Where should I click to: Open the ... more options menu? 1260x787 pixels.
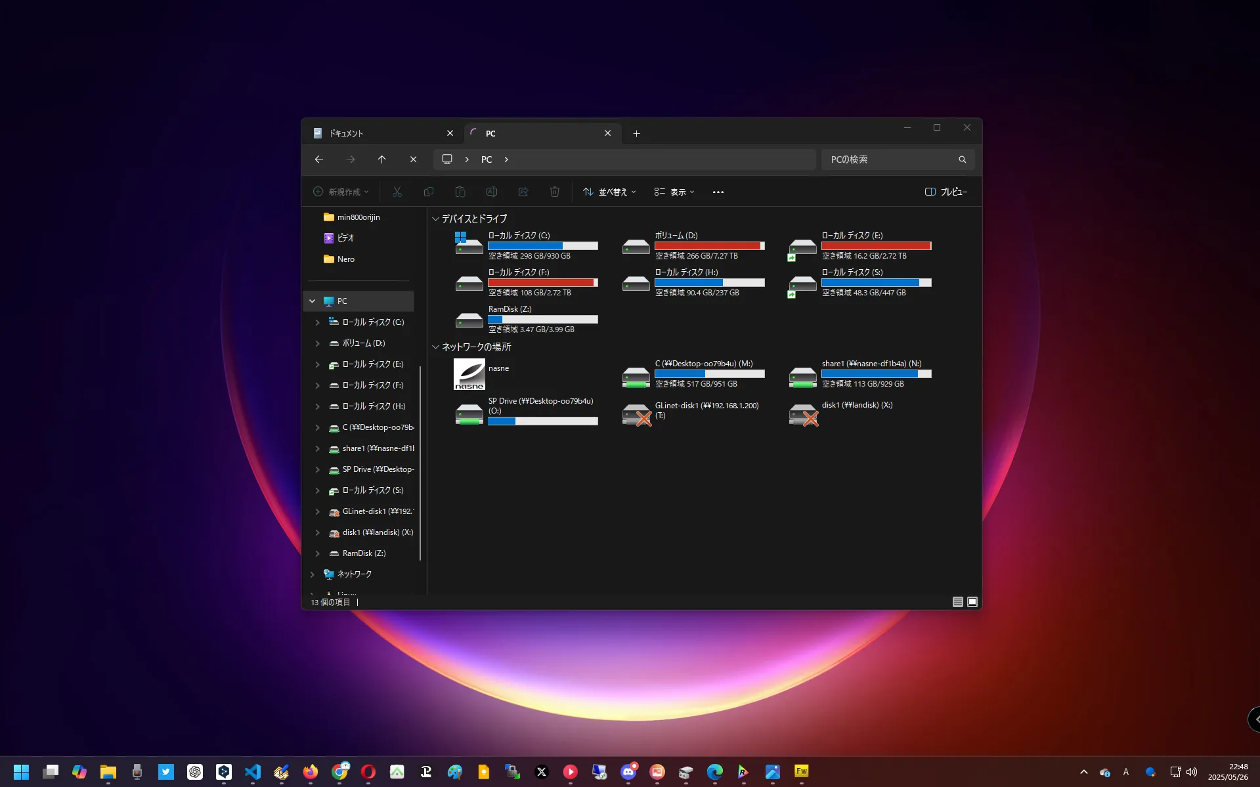tap(718, 192)
